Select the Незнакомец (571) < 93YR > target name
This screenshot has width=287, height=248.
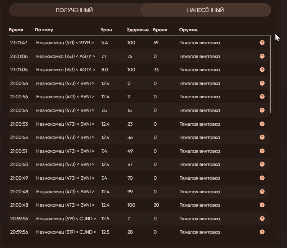point(65,43)
